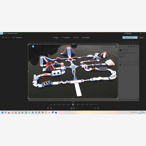Viewport: 146px width, 146px height.
Task: Click the back arrow in title bar
Action: coord(1,33)
